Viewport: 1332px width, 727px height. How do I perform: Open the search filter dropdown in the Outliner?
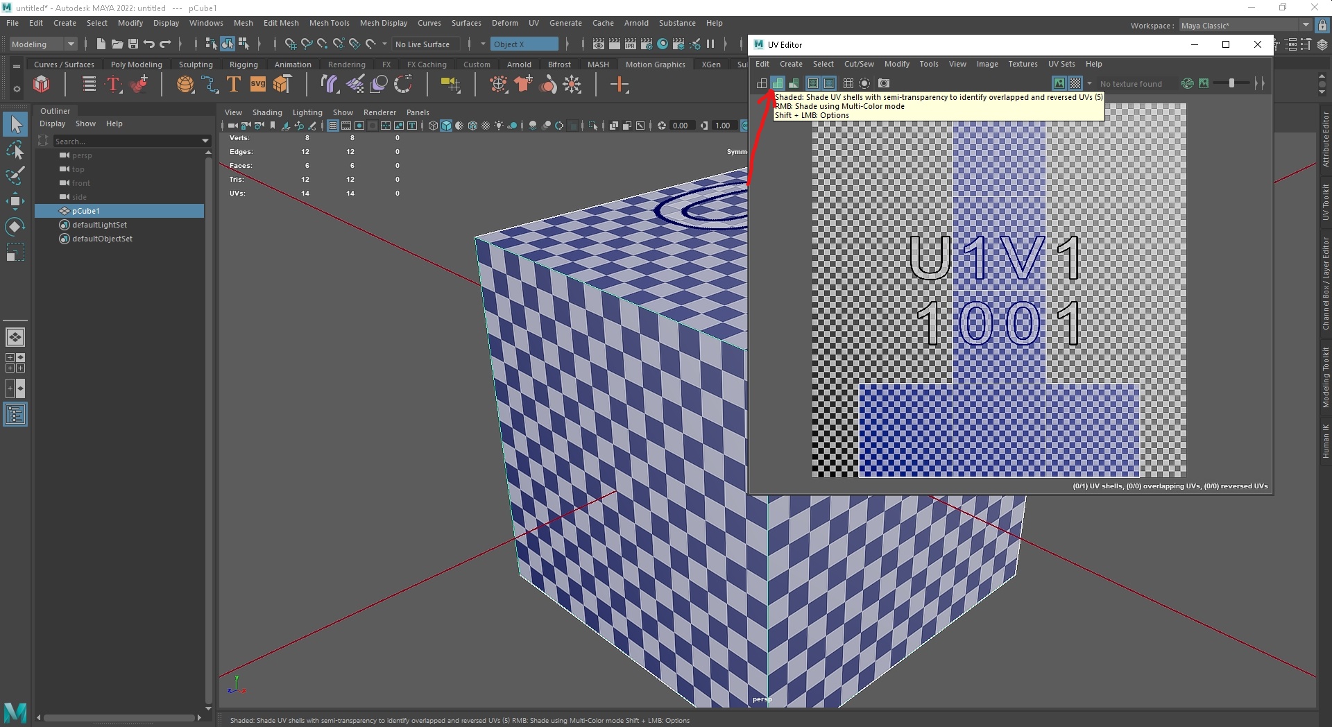pyautogui.click(x=205, y=141)
